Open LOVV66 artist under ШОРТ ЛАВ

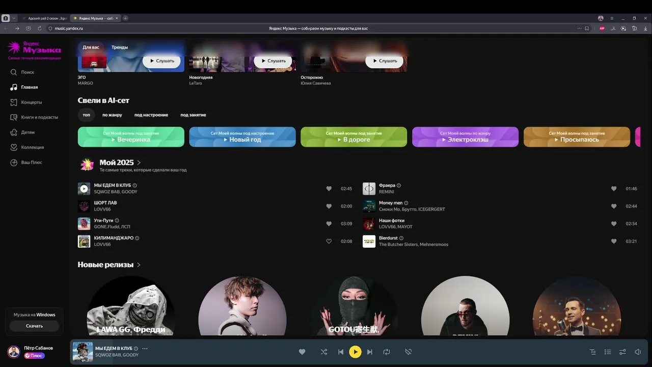coord(102,209)
